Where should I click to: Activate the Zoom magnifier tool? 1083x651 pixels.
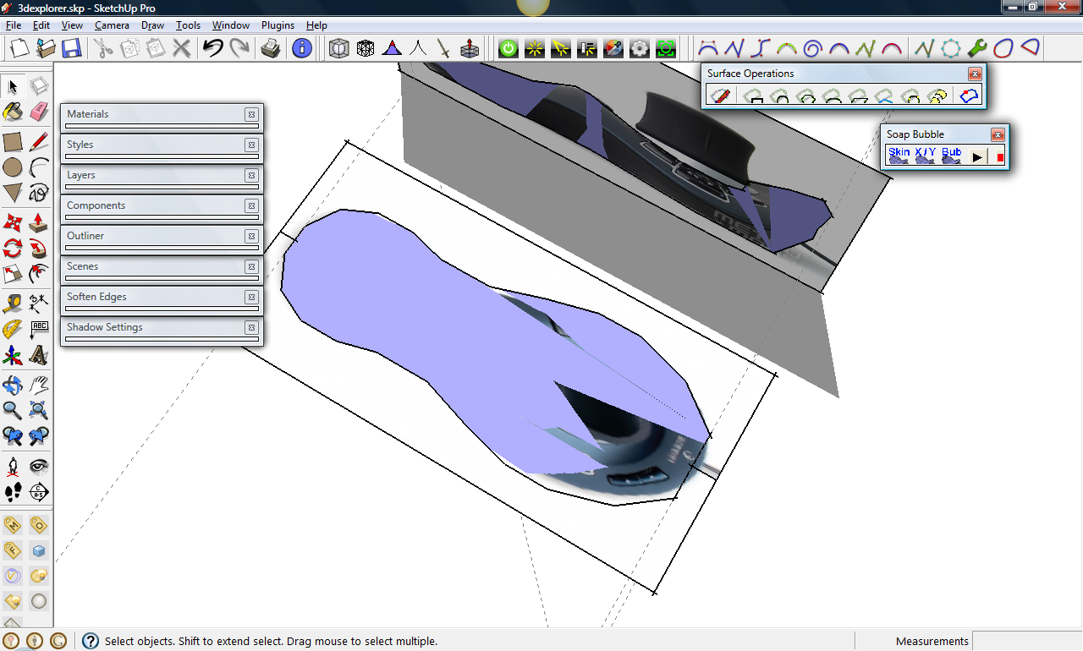(13, 411)
